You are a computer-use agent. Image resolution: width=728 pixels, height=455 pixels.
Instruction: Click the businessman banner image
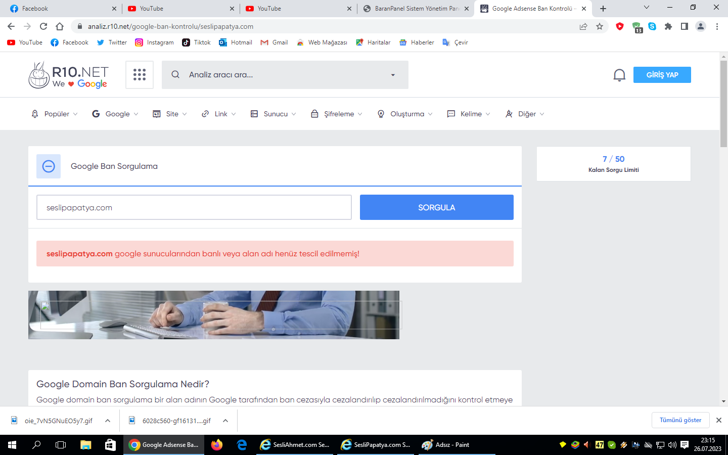tap(214, 315)
